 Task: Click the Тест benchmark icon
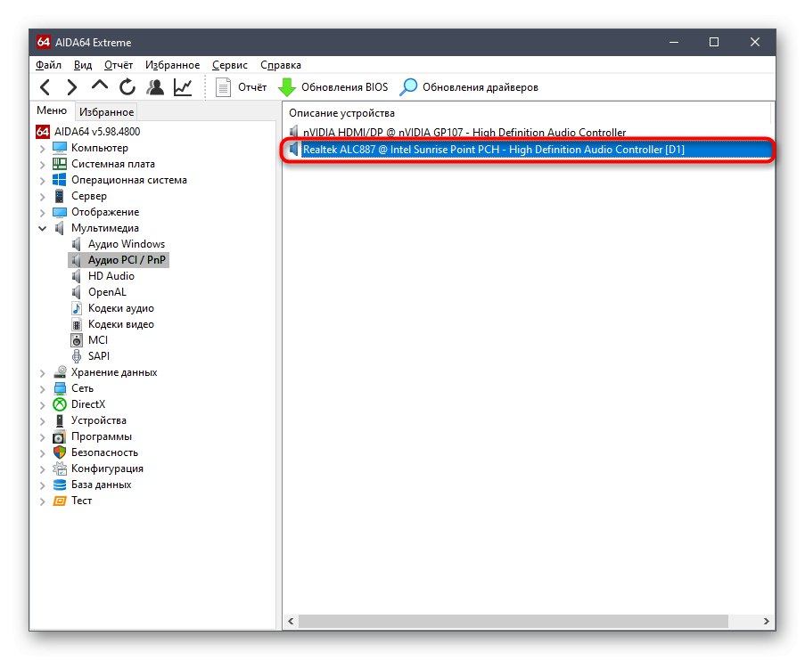pyautogui.click(x=60, y=501)
